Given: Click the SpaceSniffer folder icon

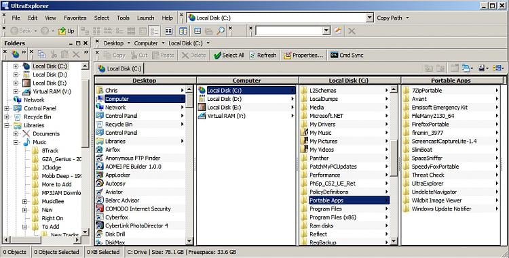Looking at the screenshot, I should pos(406,158).
